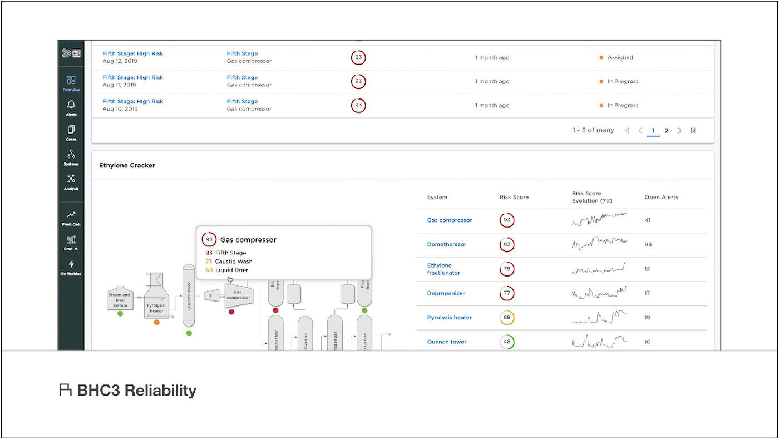Image resolution: width=779 pixels, height=439 pixels.
Task: Open the Gas compressor system link
Action: pos(449,220)
